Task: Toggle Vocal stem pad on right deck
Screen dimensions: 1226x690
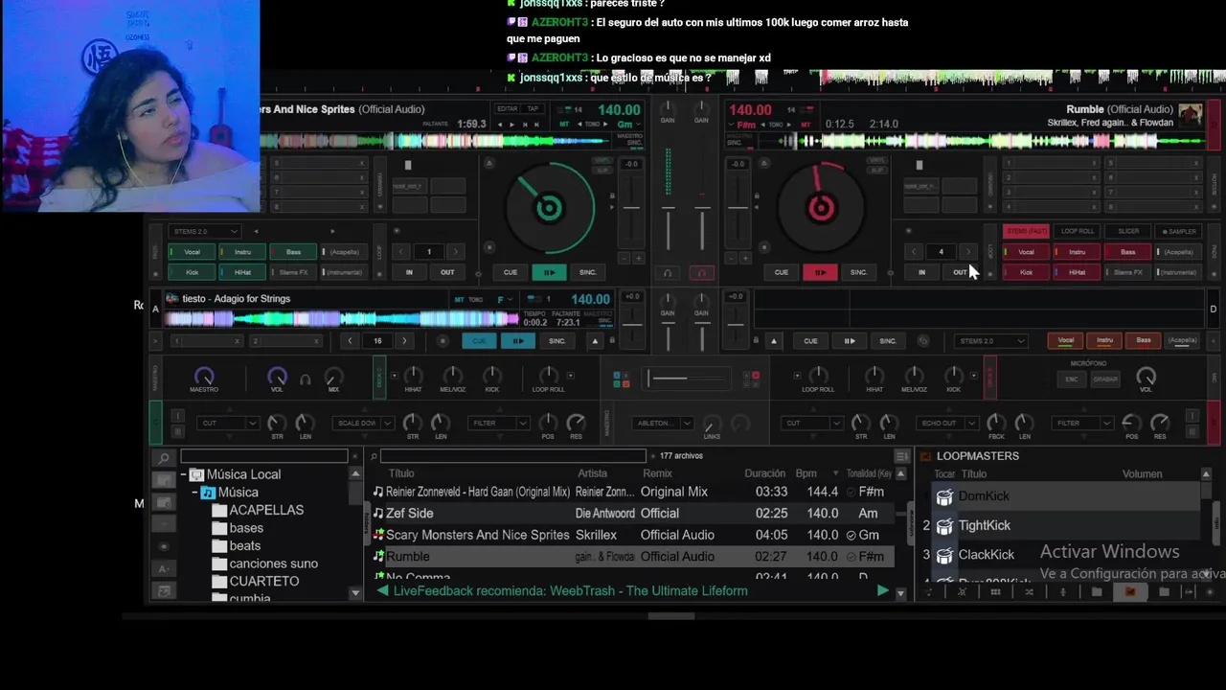Action: point(1026,252)
